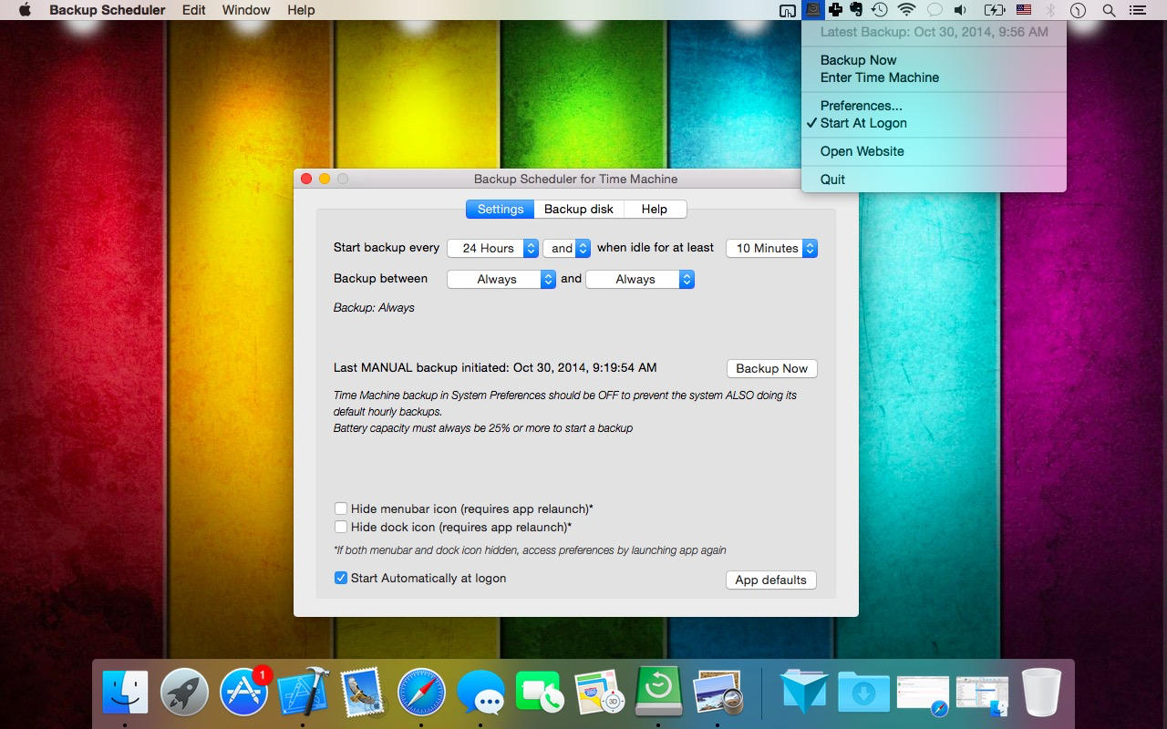The image size is (1167, 729).
Task: Open the 'and' condition dropdown
Action: click(566, 248)
